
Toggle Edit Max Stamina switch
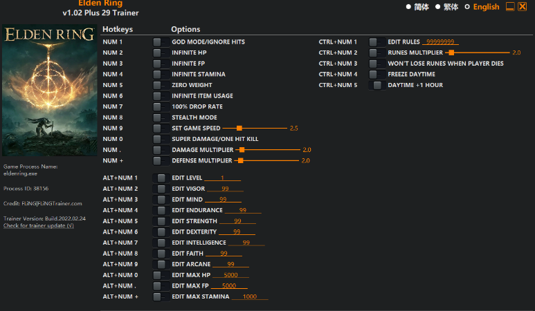[161, 296]
